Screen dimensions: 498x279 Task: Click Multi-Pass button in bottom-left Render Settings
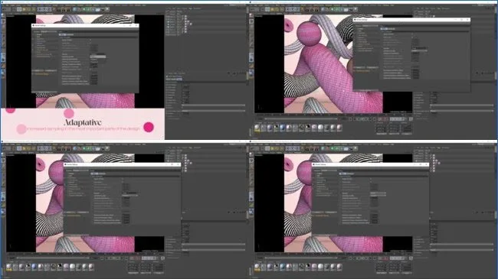coord(84,212)
